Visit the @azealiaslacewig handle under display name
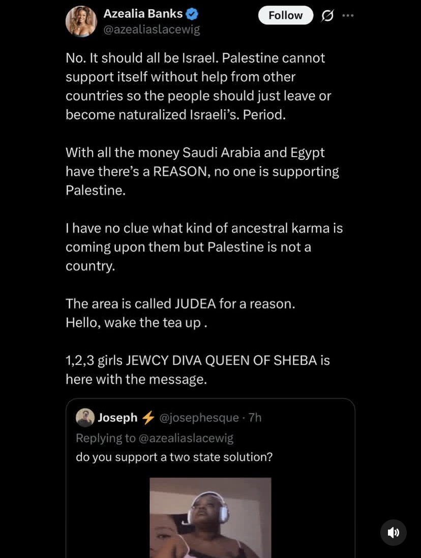421x558 pixels. coord(152,29)
